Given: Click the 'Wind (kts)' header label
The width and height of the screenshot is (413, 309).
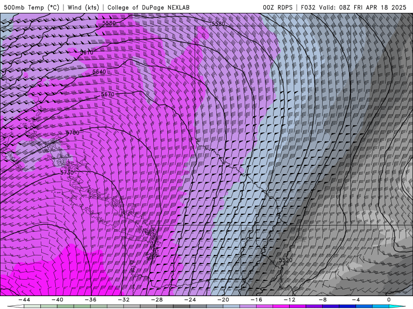Looking at the screenshot, I should point(83,7).
